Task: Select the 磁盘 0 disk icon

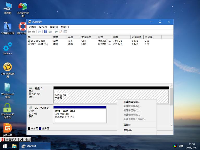Action: pos(30,88)
